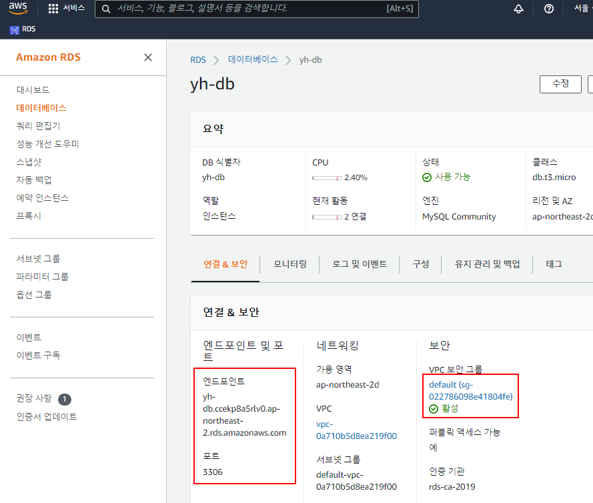Open 프록시 in the sidebar
Screen dimensions: 593x503
tap(29, 215)
